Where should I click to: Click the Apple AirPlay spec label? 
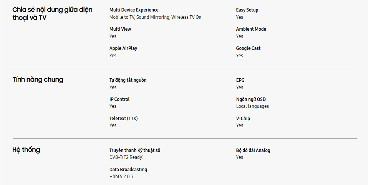pos(123,48)
